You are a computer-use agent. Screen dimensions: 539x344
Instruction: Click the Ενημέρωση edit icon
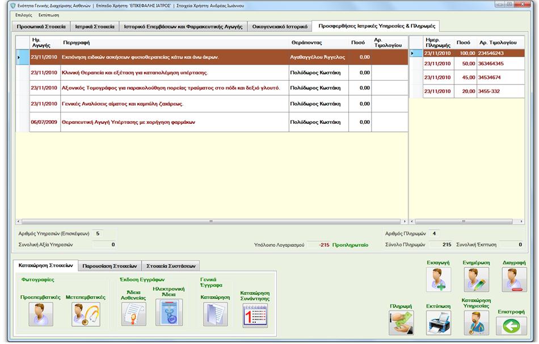click(476, 279)
